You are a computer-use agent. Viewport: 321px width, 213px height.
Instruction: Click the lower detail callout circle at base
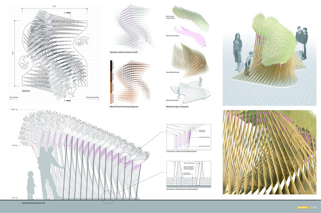click(108, 197)
